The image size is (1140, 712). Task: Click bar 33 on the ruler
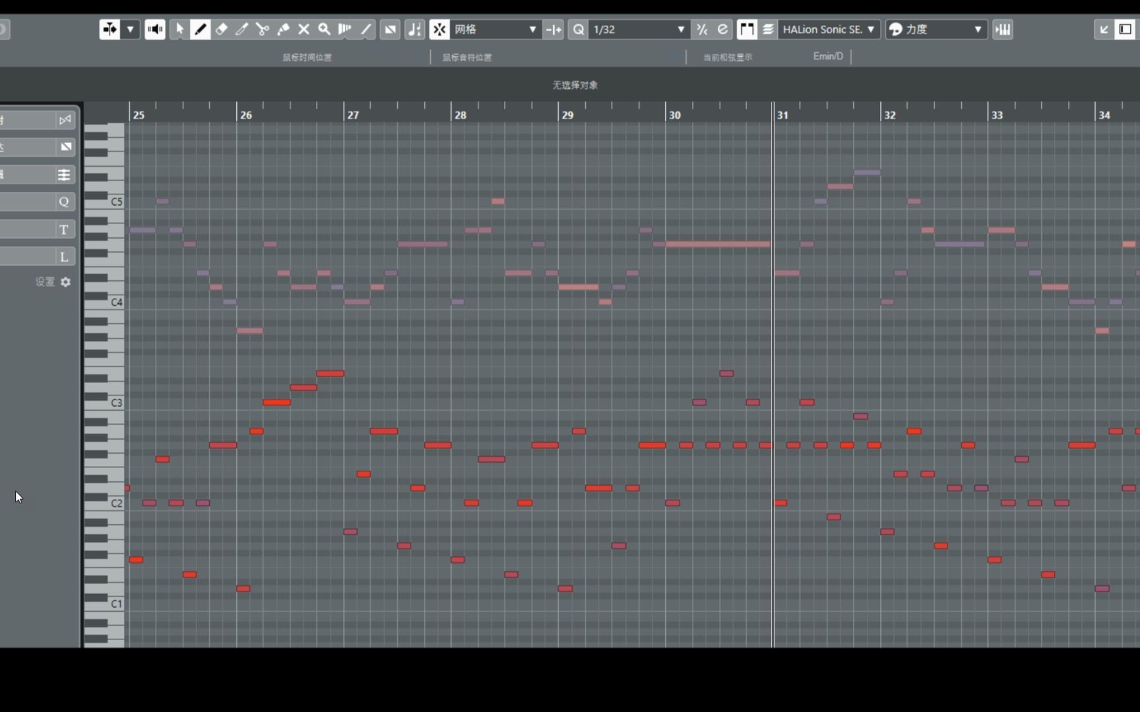click(x=997, y=115)
